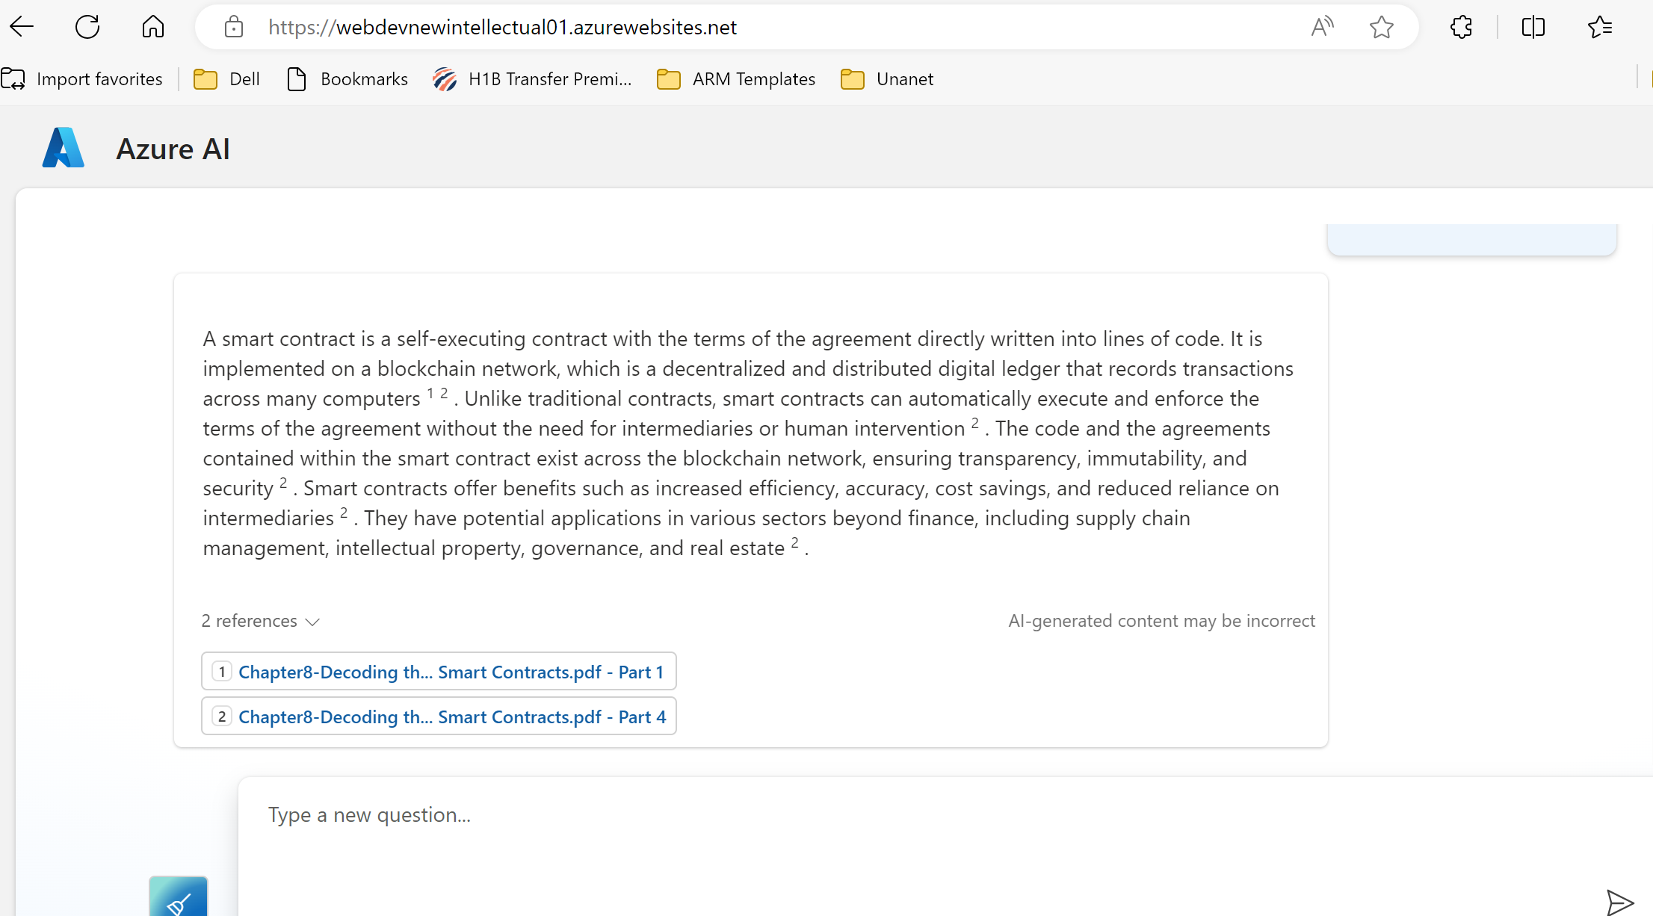Click the clear chat broom button
The width and height of the screenshot is (1653, 916).
coord(179,898)
